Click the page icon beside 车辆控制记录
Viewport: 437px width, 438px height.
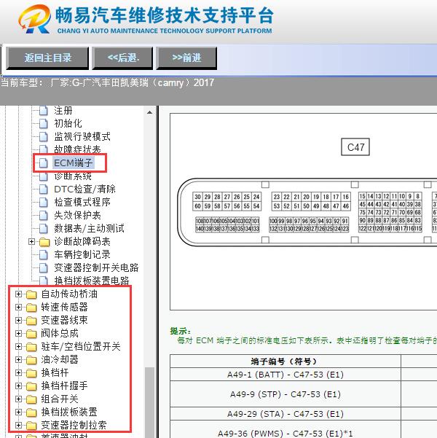tap(43, 254)
